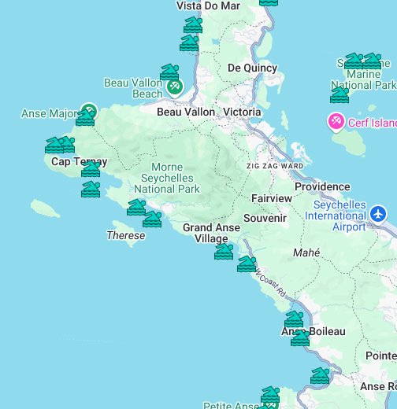Click the Morne Seychelles National Park label
Screen dimensions: 397x409
(167, 178)
